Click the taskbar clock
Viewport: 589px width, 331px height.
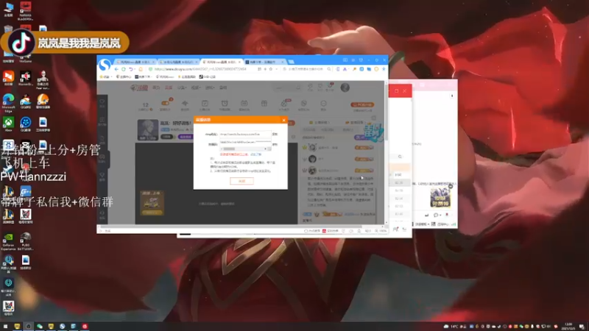[568, 327]
